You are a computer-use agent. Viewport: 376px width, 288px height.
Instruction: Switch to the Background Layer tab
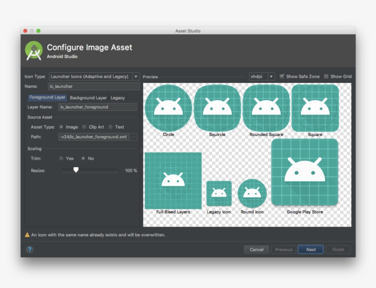point(88,98)
